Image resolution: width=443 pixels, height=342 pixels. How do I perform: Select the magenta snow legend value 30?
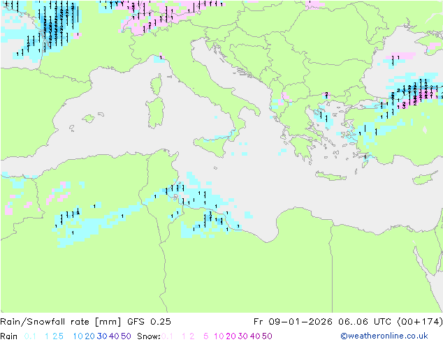point(243,336)
